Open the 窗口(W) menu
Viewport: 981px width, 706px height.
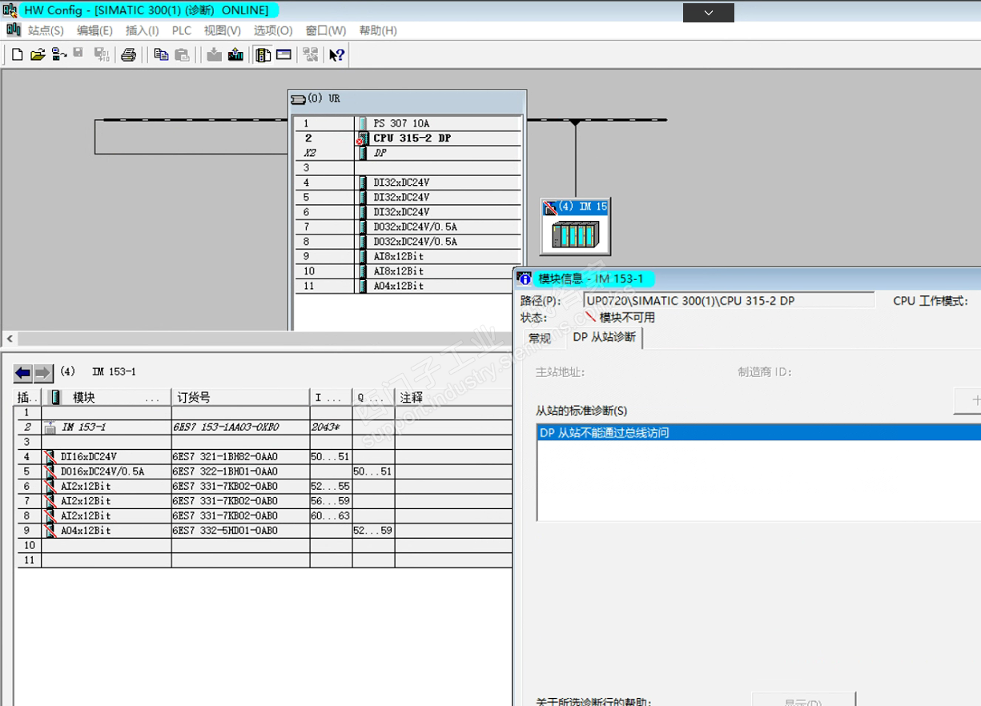(x=325, y=30)
